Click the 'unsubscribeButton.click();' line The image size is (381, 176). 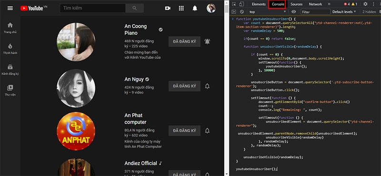(x=275, y=90)
